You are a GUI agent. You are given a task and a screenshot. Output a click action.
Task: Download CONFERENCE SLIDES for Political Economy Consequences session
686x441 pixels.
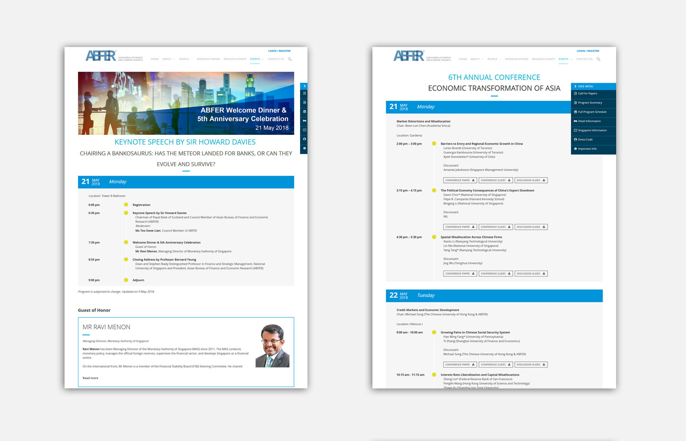[496, 227]
